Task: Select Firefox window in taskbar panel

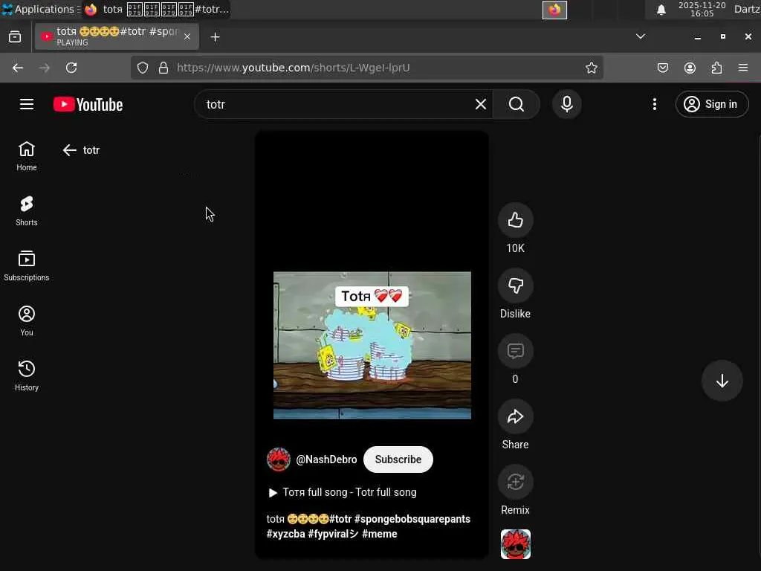Action: coord(156,9)
